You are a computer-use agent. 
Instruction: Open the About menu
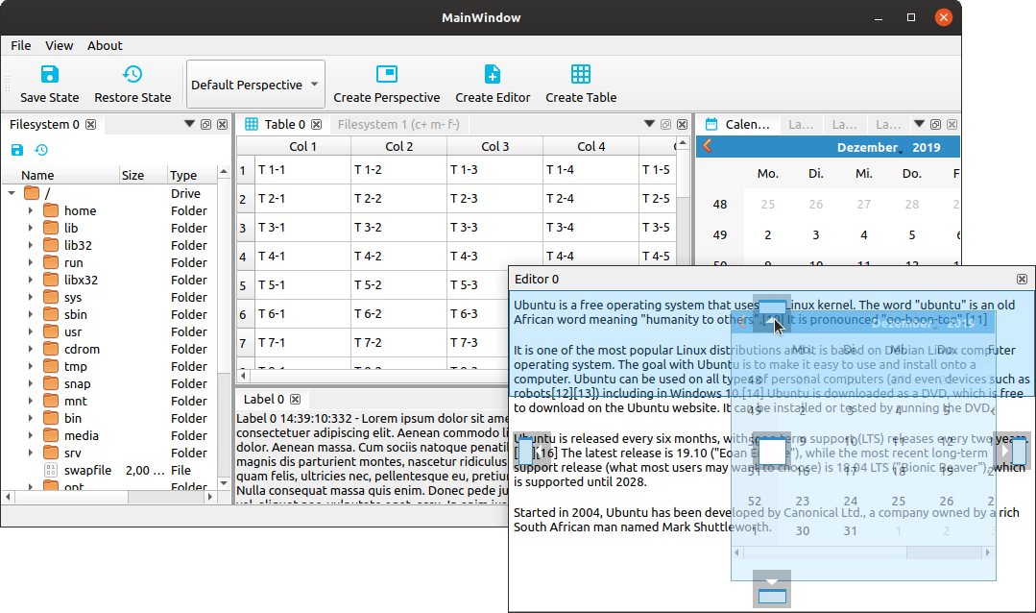tap(105, 45)
